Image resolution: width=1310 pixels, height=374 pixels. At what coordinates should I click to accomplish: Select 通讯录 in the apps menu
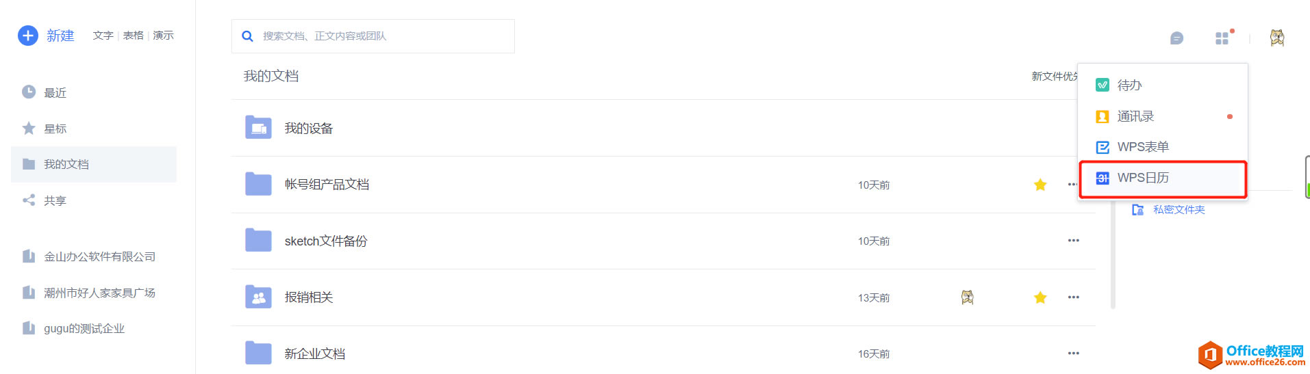click(x=1135, y=117)
